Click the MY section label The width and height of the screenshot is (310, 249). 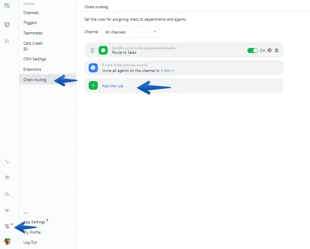click(26, 213)
